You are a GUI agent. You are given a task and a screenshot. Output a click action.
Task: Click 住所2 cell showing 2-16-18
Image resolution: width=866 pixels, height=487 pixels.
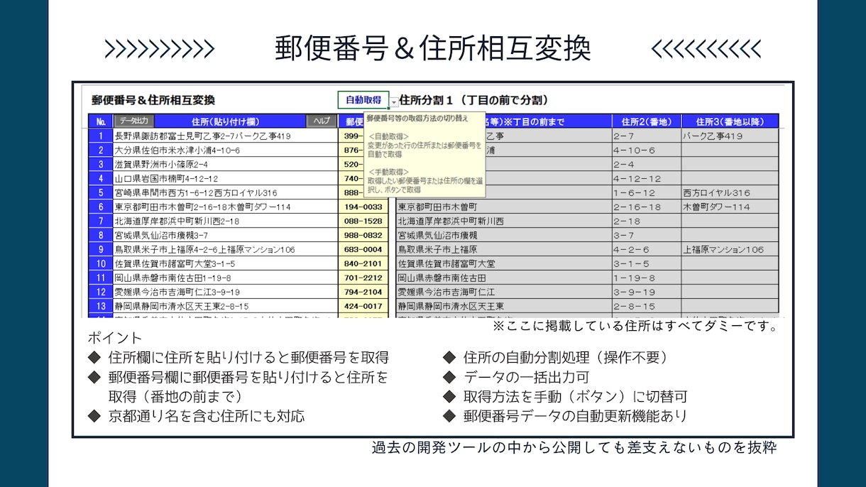click(x=646, y=207)
